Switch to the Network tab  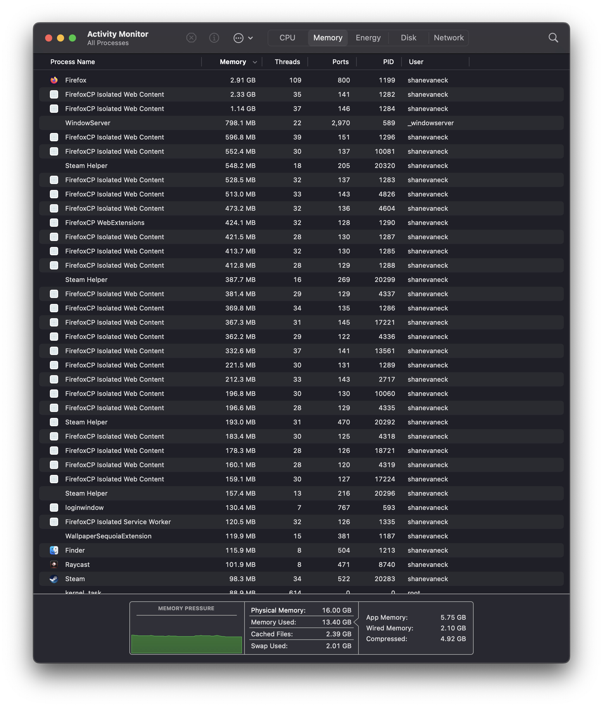coord(448,38)
